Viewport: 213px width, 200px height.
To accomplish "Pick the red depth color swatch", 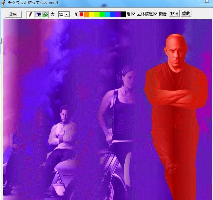I will point(81,14).
